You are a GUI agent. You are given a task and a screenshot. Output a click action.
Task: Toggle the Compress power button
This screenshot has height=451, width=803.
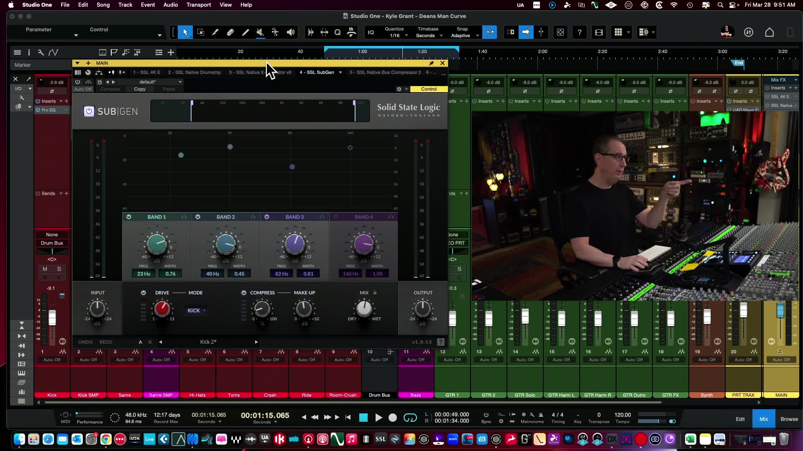pyautogui.click(x=244, y=293)
